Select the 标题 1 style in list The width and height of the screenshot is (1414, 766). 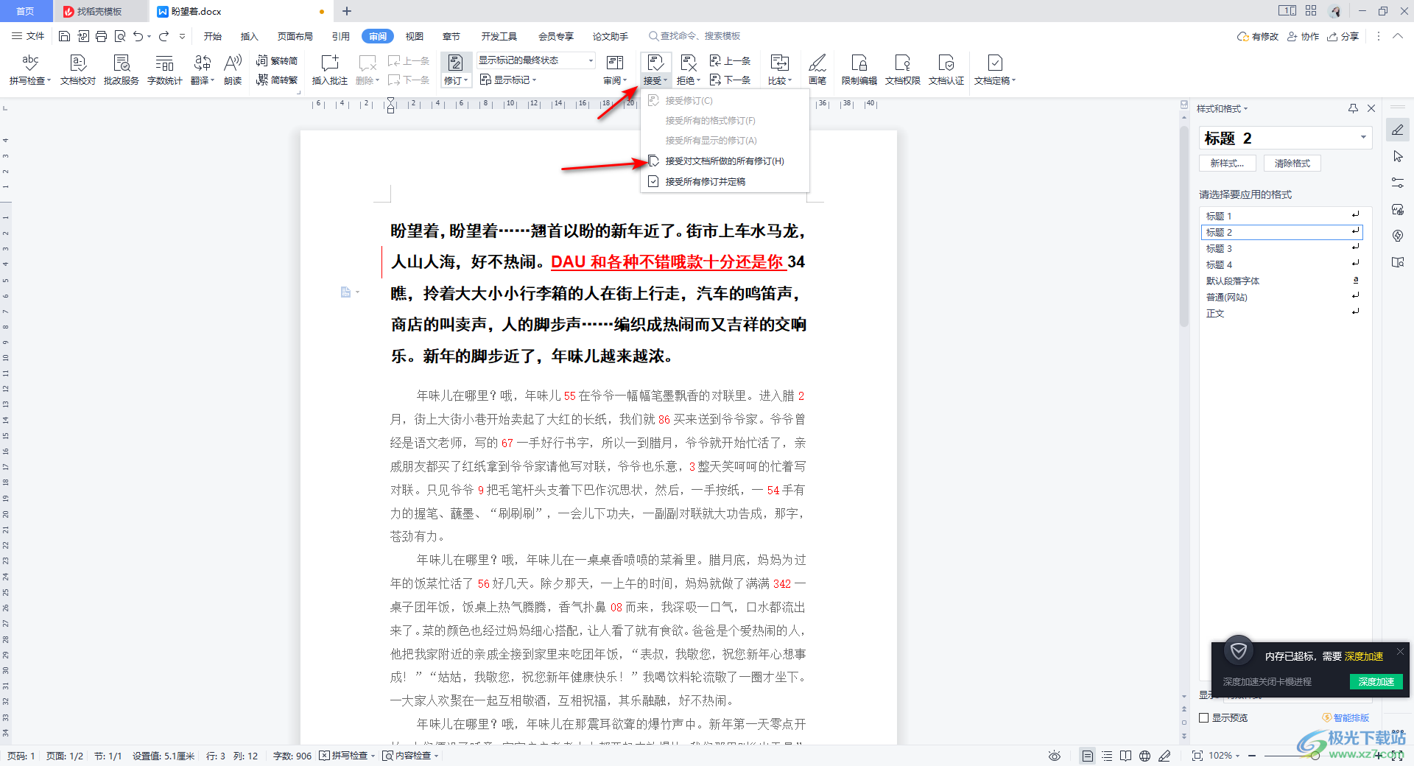point(1281,216)
